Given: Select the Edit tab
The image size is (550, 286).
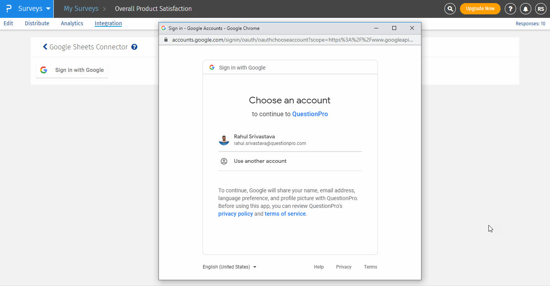Looking at the screenshot, I should tap(9, 23).
